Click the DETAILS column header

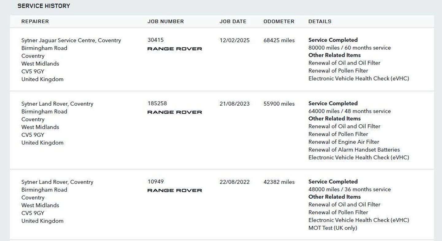tap(320, 21)
